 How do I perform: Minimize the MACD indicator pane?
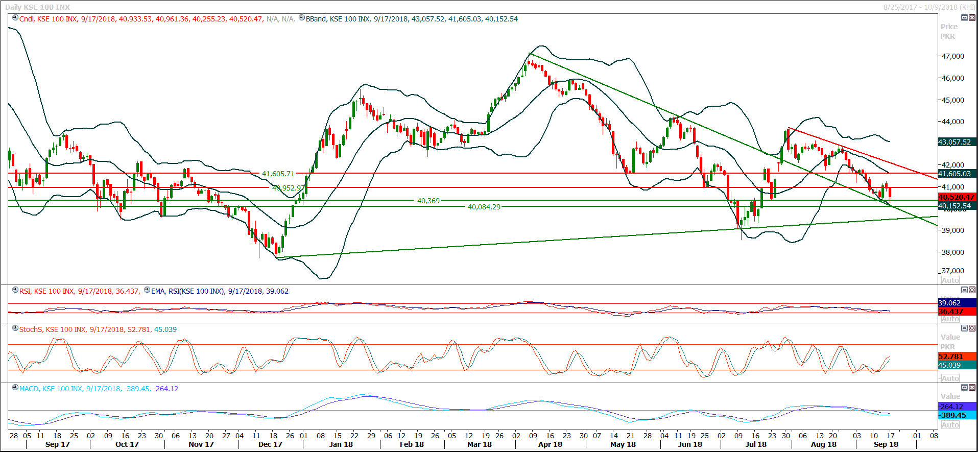pyautogui.click(x=964, y=387)
